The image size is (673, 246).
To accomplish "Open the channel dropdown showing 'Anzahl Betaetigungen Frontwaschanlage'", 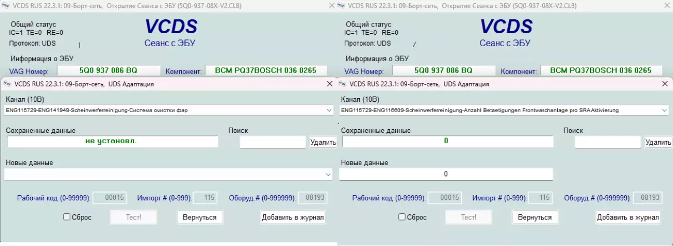I will click(x=664, y=110).
